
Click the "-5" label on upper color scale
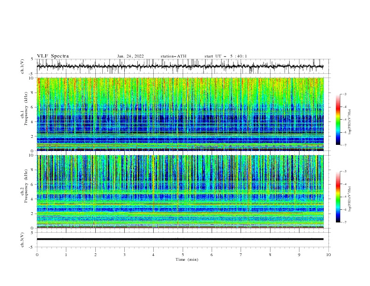pos(345,120)
